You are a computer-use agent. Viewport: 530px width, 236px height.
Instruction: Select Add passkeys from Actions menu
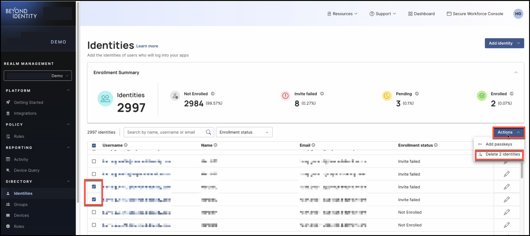point(499,144)
